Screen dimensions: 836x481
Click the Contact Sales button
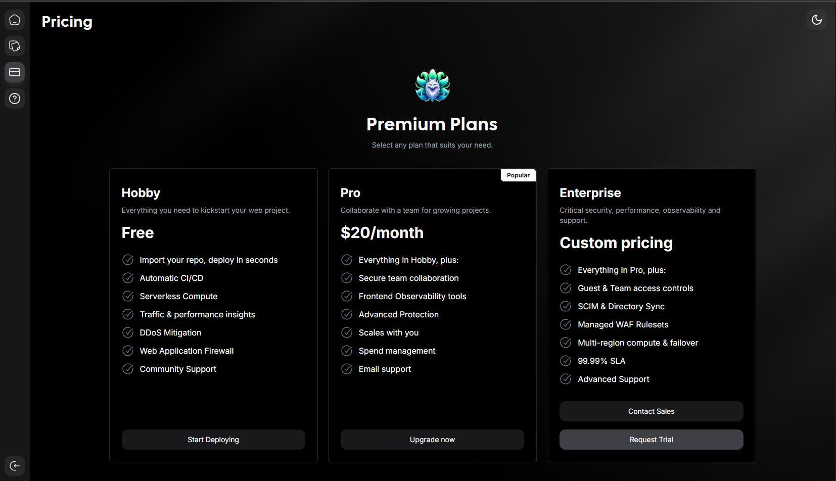651,411
